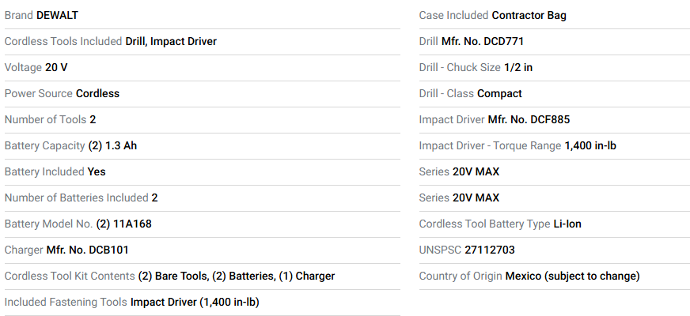Click UNSPSC code 27112703
Viewport: 690px width, 316px height.
pos(490,250)
